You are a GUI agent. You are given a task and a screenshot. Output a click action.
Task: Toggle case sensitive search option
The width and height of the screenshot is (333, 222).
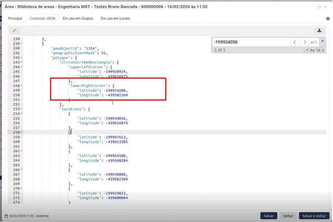pyautogui.click(x=312, y=50)
